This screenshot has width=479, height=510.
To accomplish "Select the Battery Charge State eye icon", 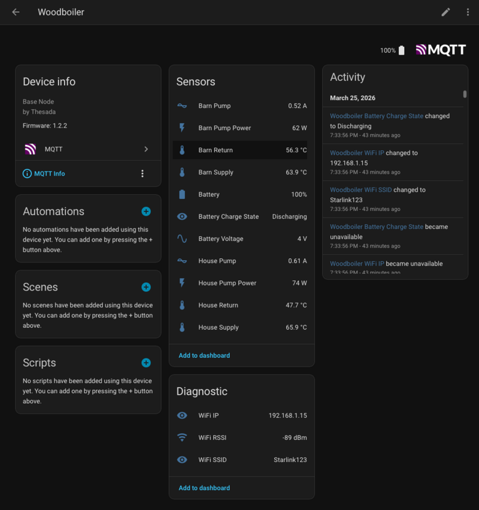I will pyautogui.click(x=182, y=216).
